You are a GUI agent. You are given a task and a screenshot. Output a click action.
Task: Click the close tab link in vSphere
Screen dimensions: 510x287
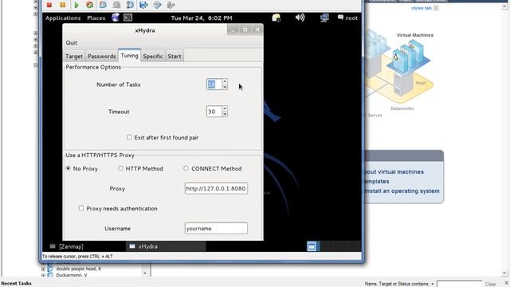click(422, 8)
